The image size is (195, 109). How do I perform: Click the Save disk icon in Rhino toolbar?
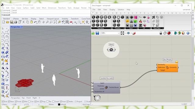pos(12,22)
